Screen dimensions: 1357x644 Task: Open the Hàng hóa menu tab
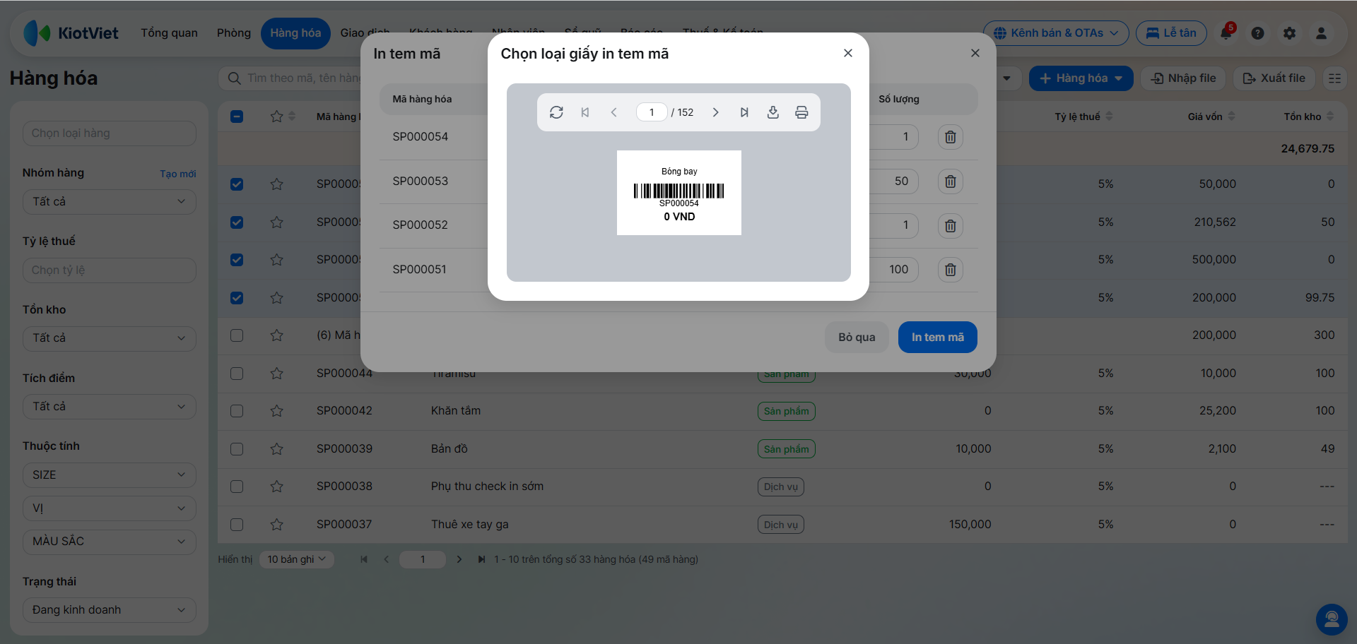coord(295,33)
